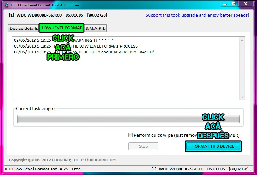Enable the Perform quick wipe checkbox
This screenshot has width=257, height=175.
pyautogui.click(x=131, y=135)
